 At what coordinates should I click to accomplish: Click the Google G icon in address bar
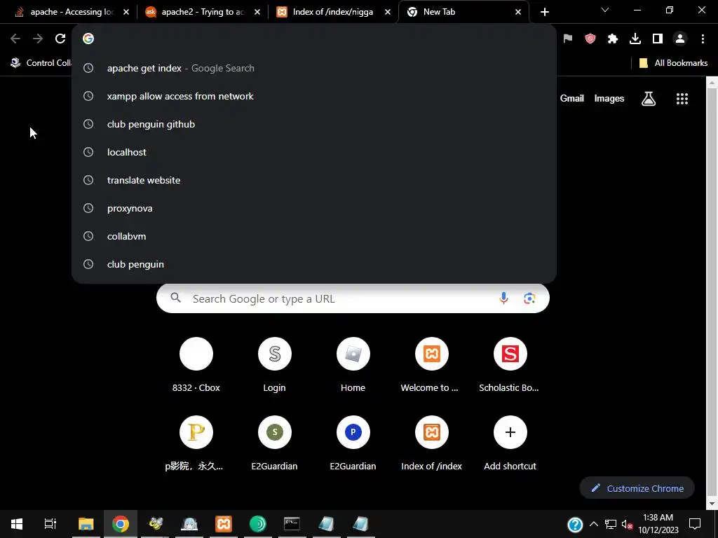click(88, 39)
